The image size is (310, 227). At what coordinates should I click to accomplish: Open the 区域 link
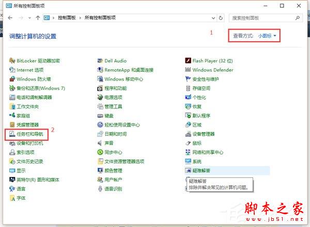[197, 125]
